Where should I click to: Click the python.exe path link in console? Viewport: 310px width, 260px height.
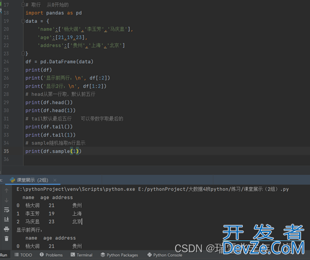[76, 189]
